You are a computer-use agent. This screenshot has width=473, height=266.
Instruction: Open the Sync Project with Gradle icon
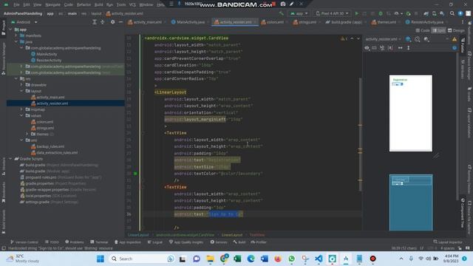(x=426, y=13)
